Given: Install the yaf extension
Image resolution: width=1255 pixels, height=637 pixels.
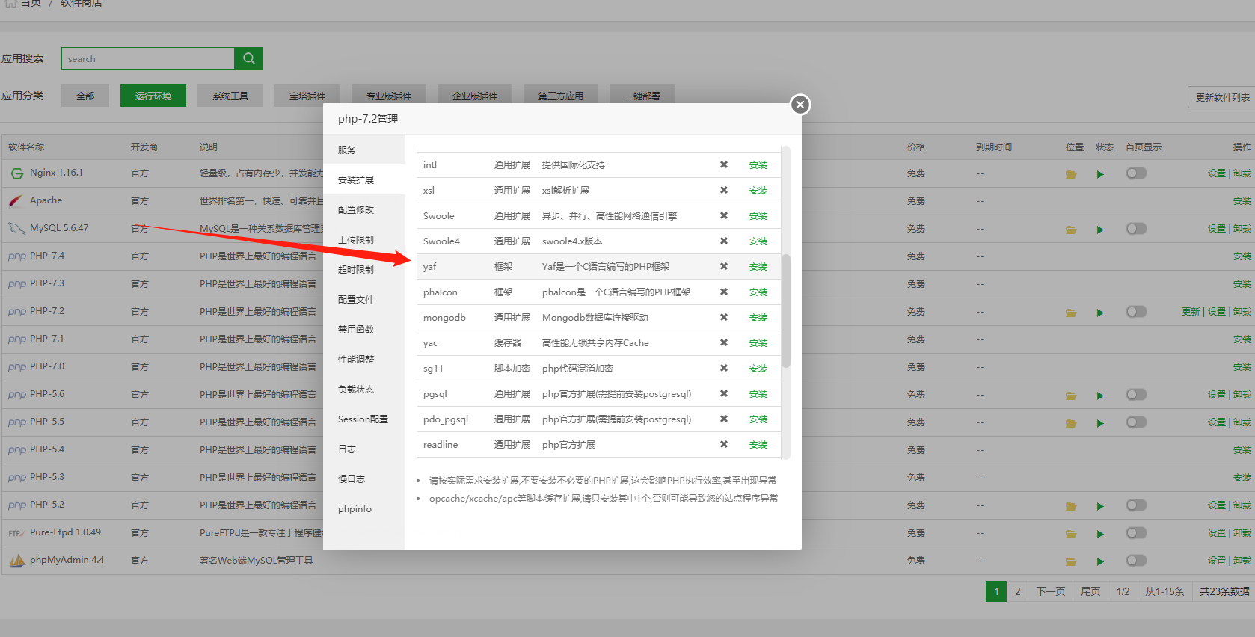Looking at the screenshot, I should 758,267.
